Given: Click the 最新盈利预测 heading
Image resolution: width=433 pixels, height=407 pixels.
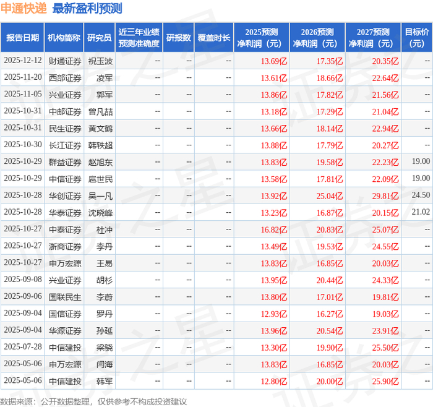Looking at the screenshot, I should point(87,8).
